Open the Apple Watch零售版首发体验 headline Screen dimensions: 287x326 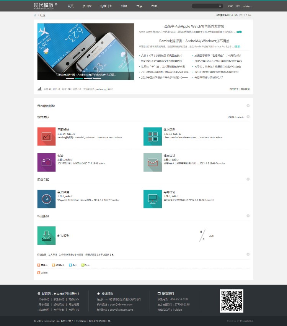[194, 26]
